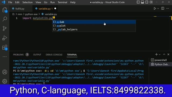Toggle the primary side bar layout icon
172x97 pixels.
pyautogui.click(x=138, y=2)
